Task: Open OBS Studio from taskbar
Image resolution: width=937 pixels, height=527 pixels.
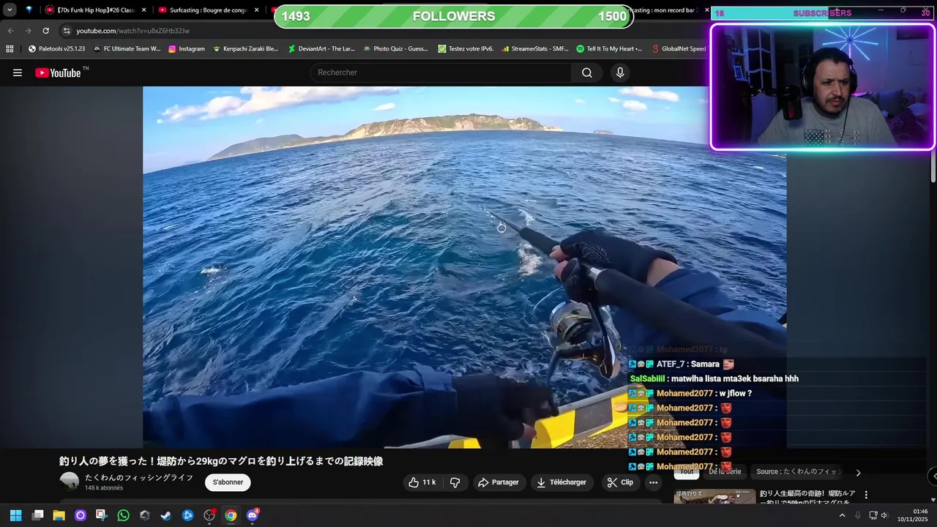Action: tap(209, 515)
